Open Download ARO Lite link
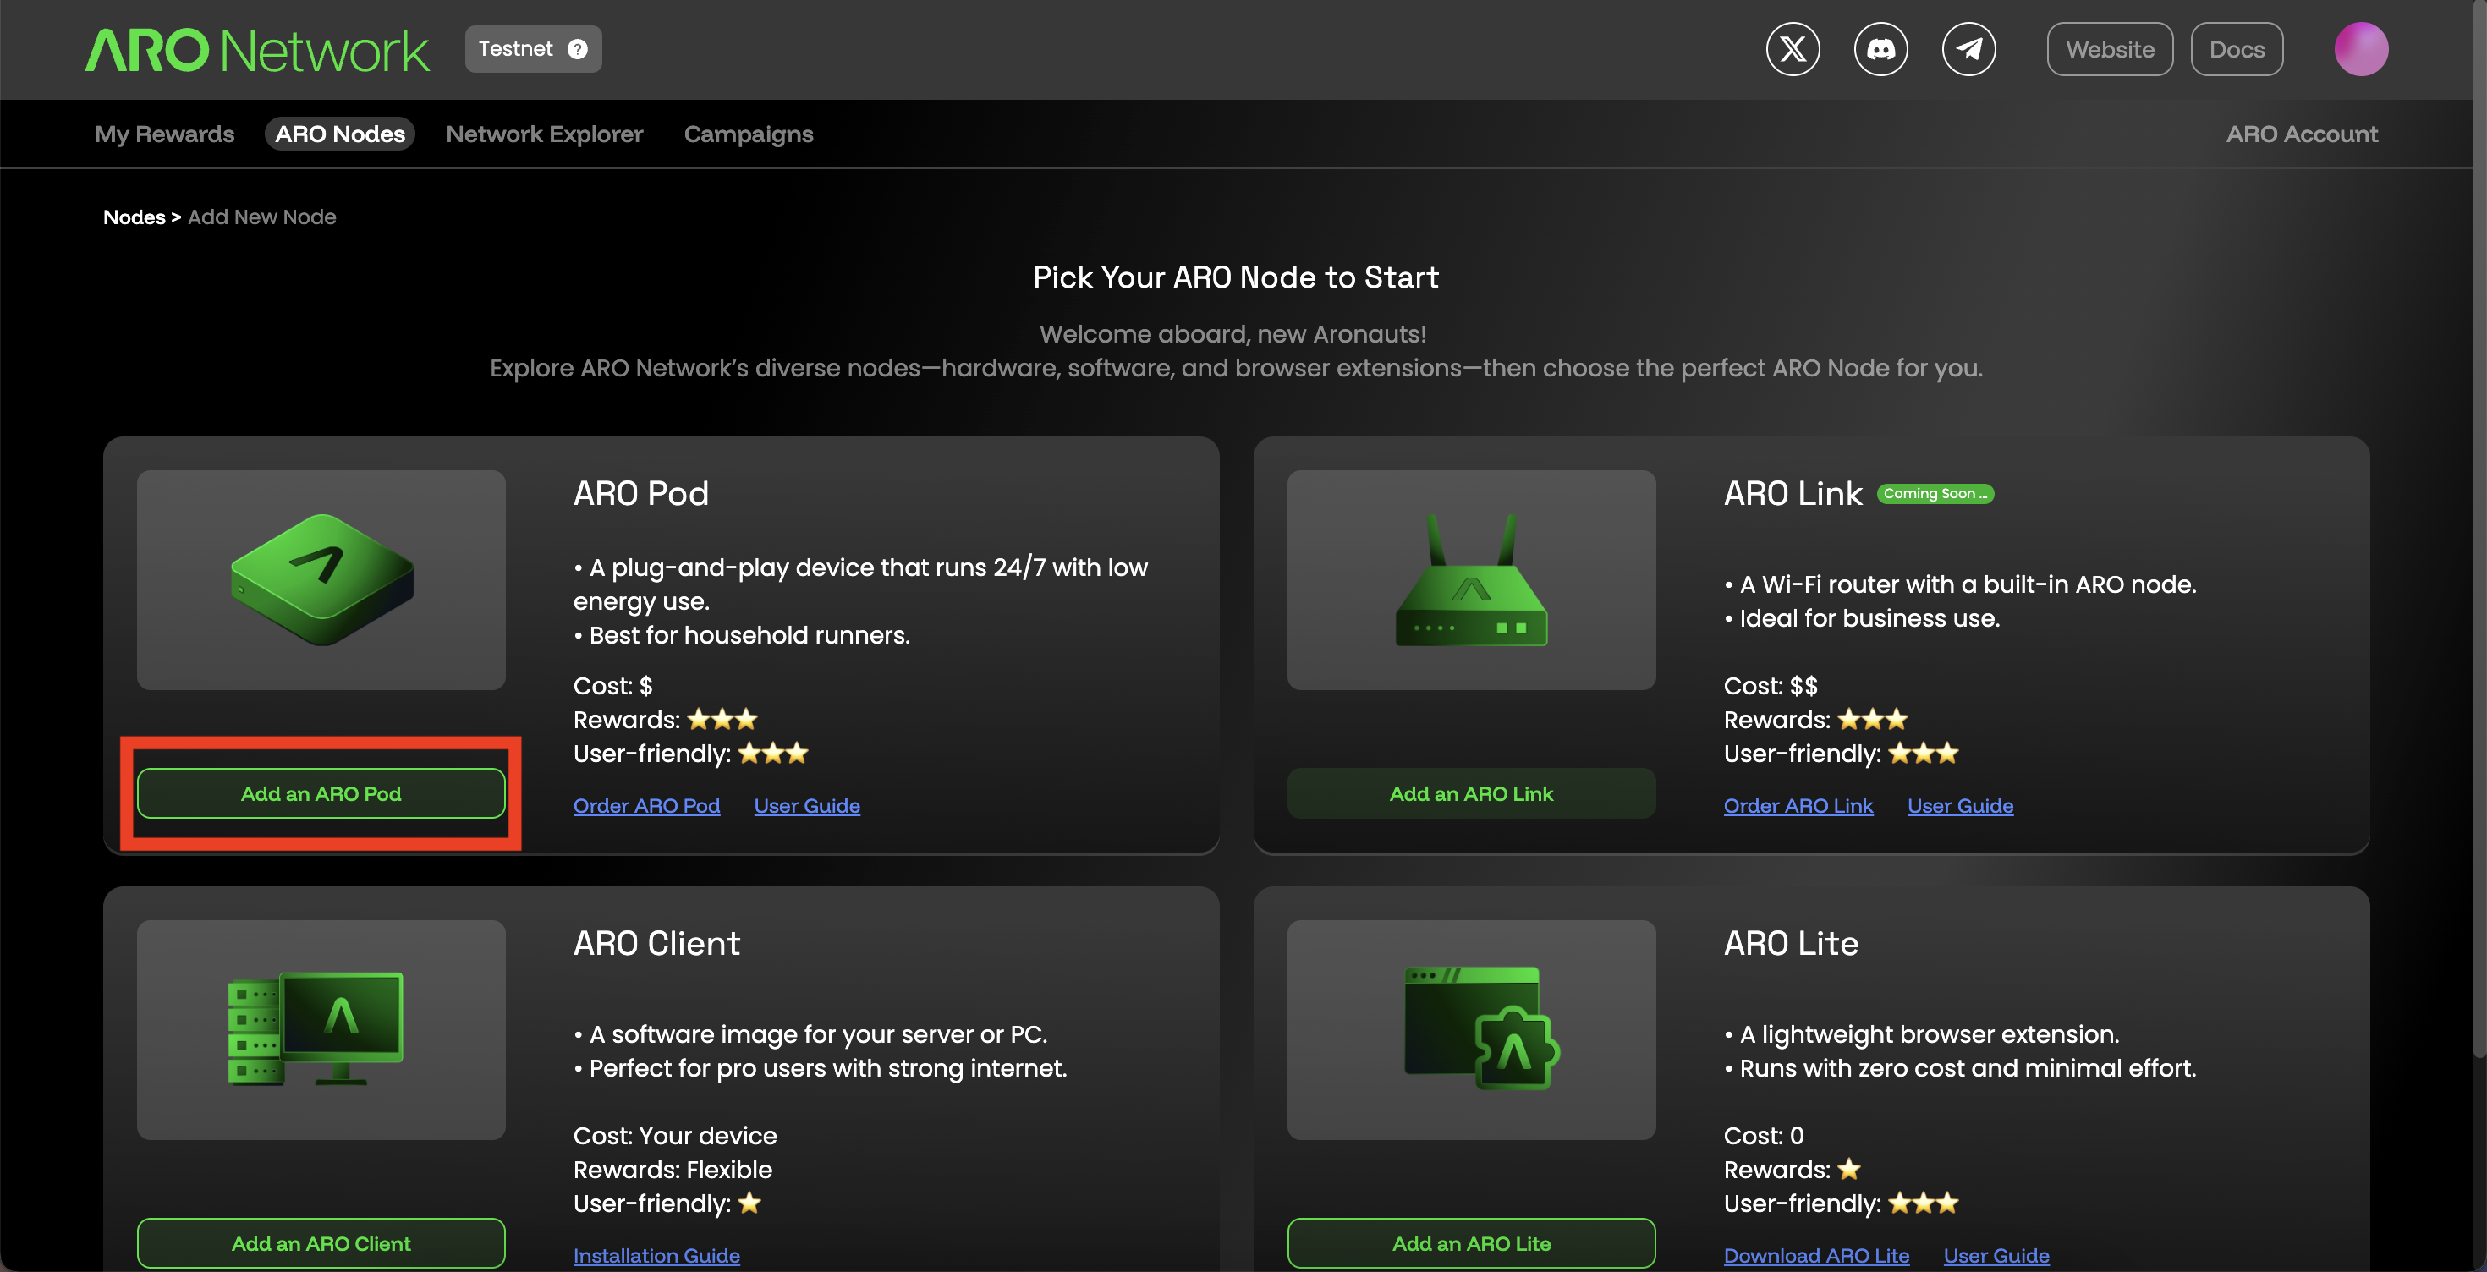 pyautogui.click(x=1815, y=1254)
